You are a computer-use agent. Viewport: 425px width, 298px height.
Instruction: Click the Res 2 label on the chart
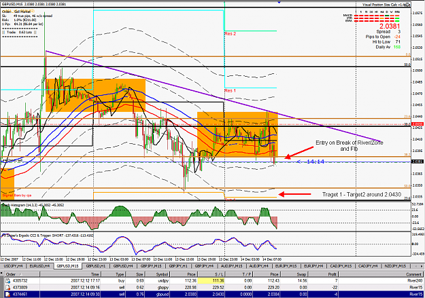tap(230, 33)
